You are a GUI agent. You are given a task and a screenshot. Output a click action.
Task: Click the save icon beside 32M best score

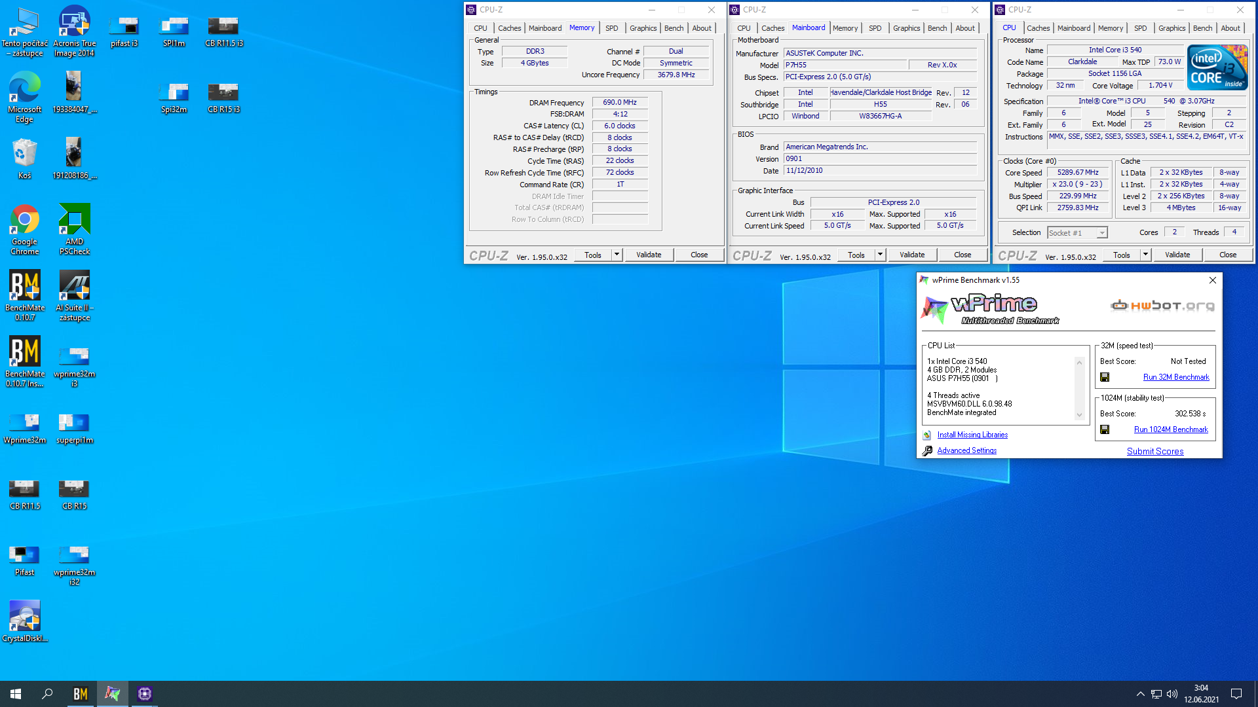tap(1105, 377)
